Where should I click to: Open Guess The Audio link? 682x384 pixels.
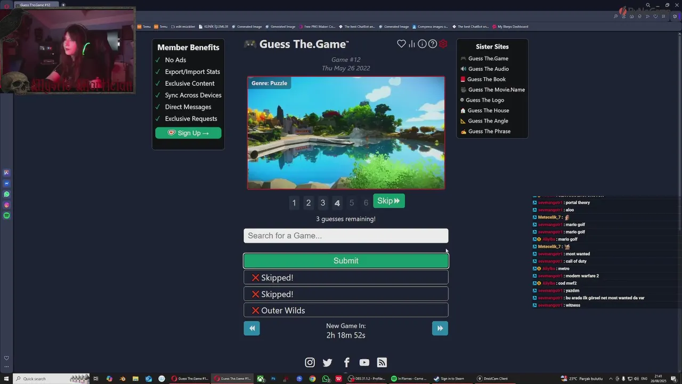pos(488,69)
